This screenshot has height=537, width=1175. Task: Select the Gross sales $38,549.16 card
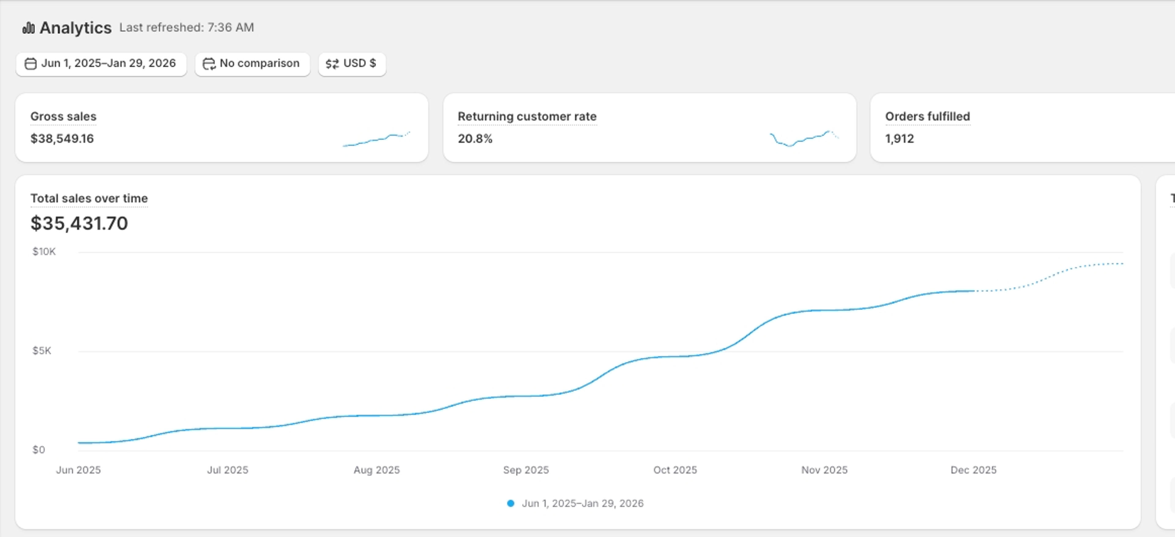point(222,128)
